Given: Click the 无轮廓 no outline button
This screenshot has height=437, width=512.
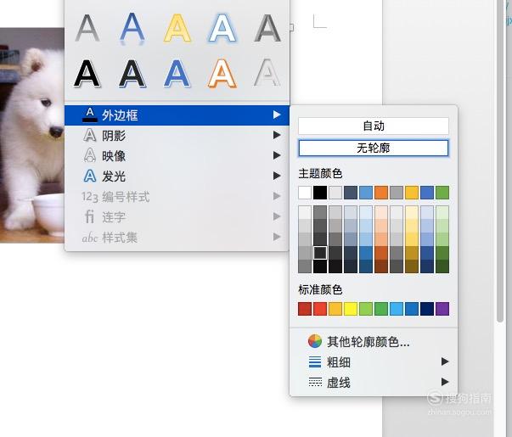Looking at the screenshot, I should coord(374,148).
